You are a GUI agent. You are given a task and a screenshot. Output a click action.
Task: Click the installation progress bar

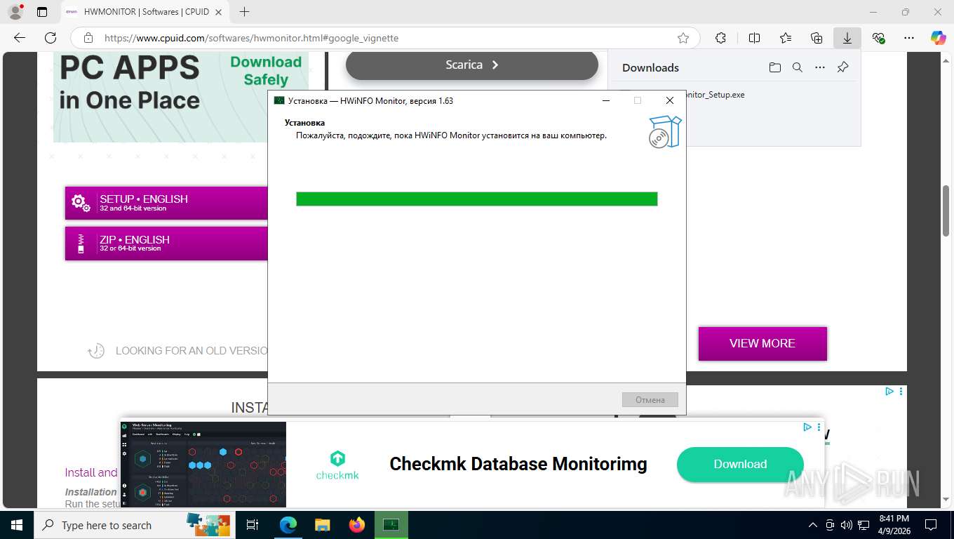[476, 199]
